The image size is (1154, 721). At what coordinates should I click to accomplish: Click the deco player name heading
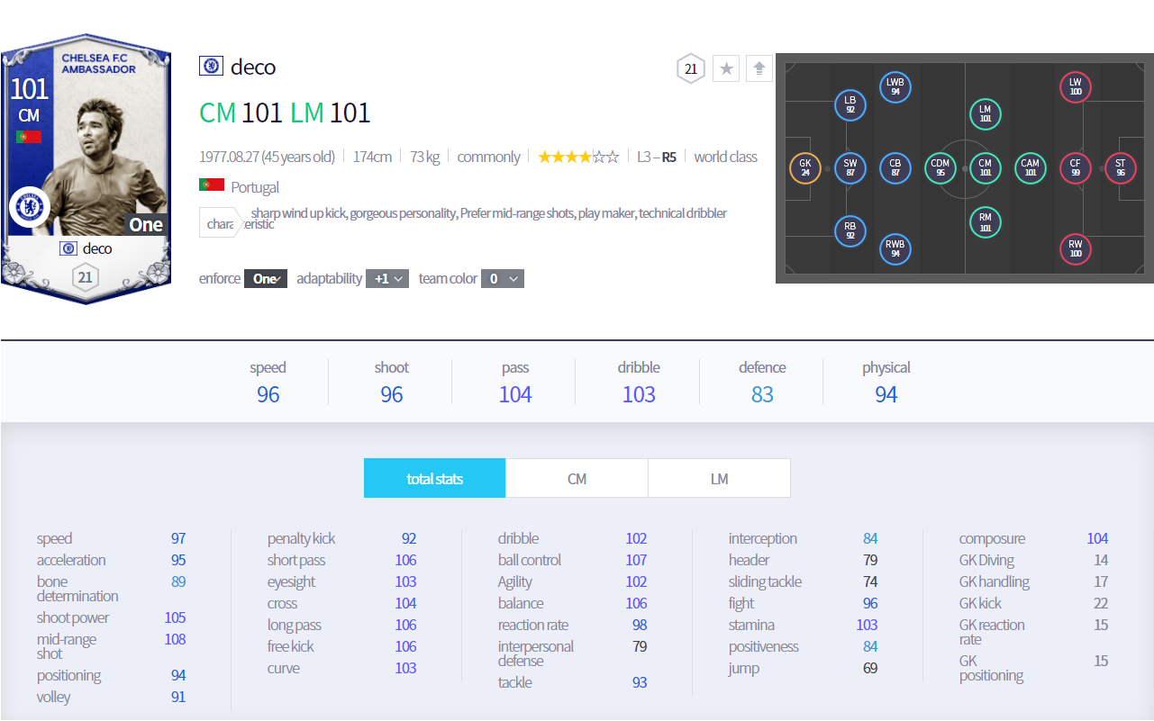(253, 68)
